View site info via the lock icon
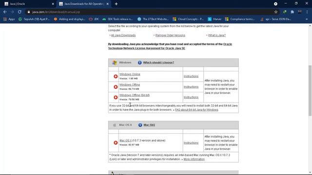This screenshot has width=312, height=175. 29,12
